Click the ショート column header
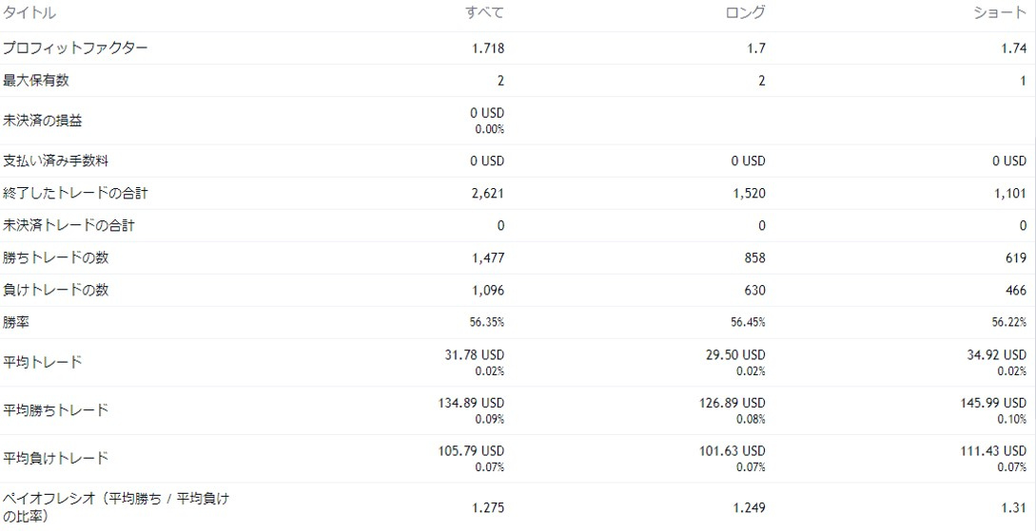This screenshot has height=531, width=1036. click(1000, 13)
